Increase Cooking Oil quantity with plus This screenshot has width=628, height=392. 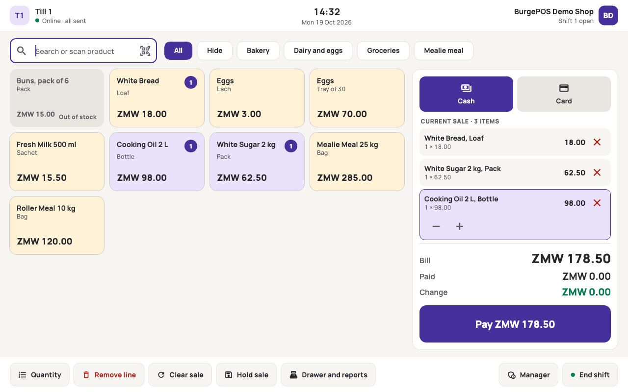pos(460,226)
